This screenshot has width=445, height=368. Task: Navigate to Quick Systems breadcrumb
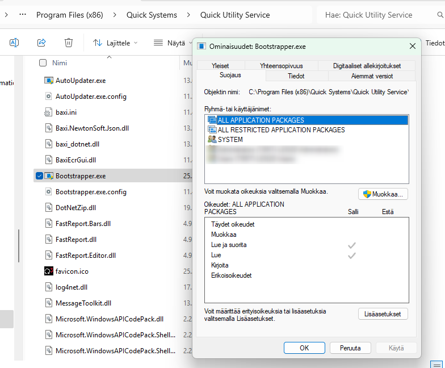152,15
